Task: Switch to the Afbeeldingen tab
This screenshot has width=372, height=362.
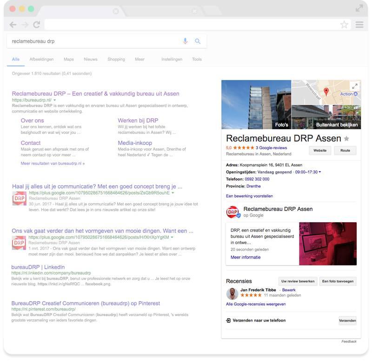Action: click(x=41, y=59)
